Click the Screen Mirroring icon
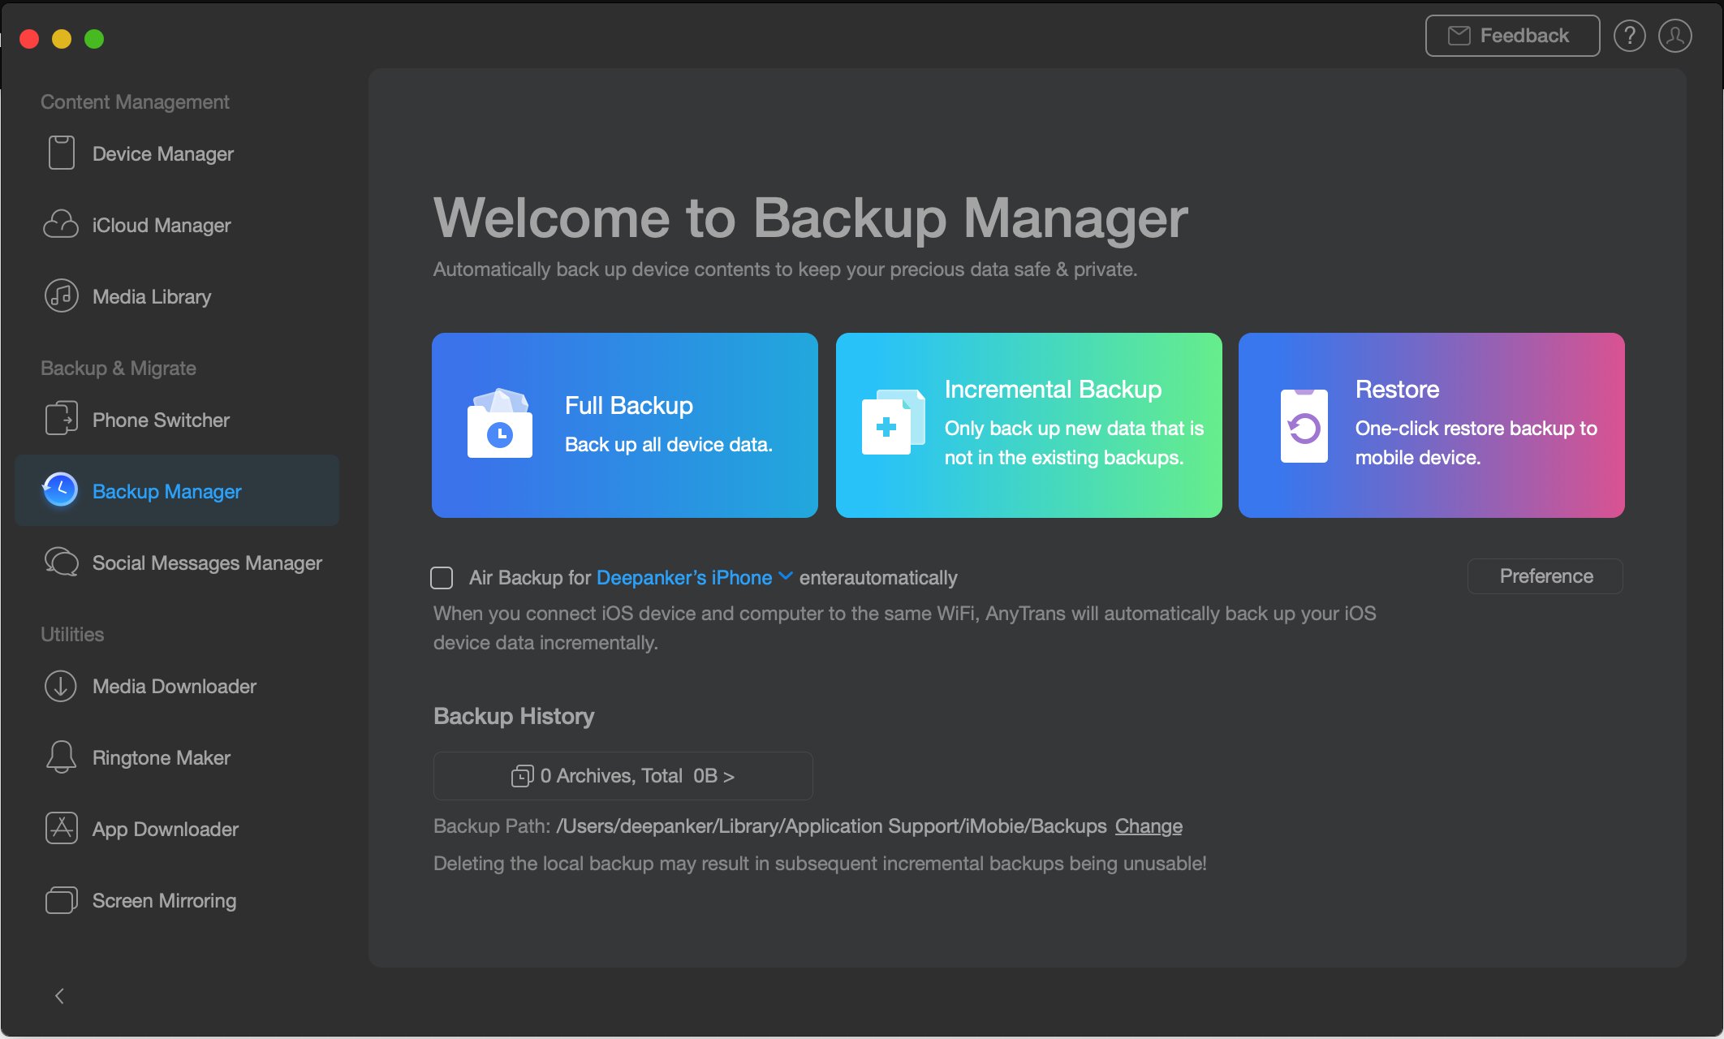 pos(61,900)
